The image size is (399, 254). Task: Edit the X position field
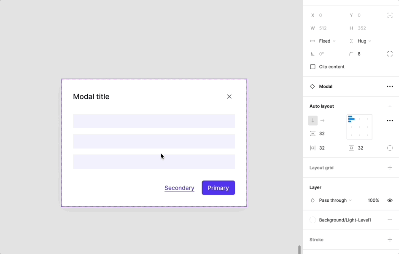pos(321,15)
